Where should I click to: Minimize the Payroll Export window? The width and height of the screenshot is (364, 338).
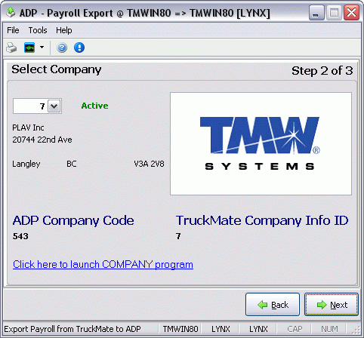point(316,12)
